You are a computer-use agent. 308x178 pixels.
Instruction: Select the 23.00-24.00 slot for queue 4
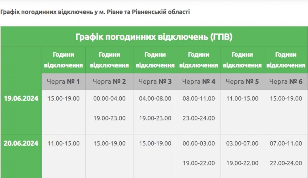coord(199,118)
